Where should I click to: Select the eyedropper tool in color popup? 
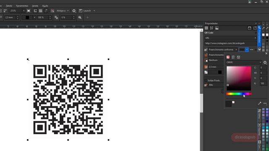[260, 103]
